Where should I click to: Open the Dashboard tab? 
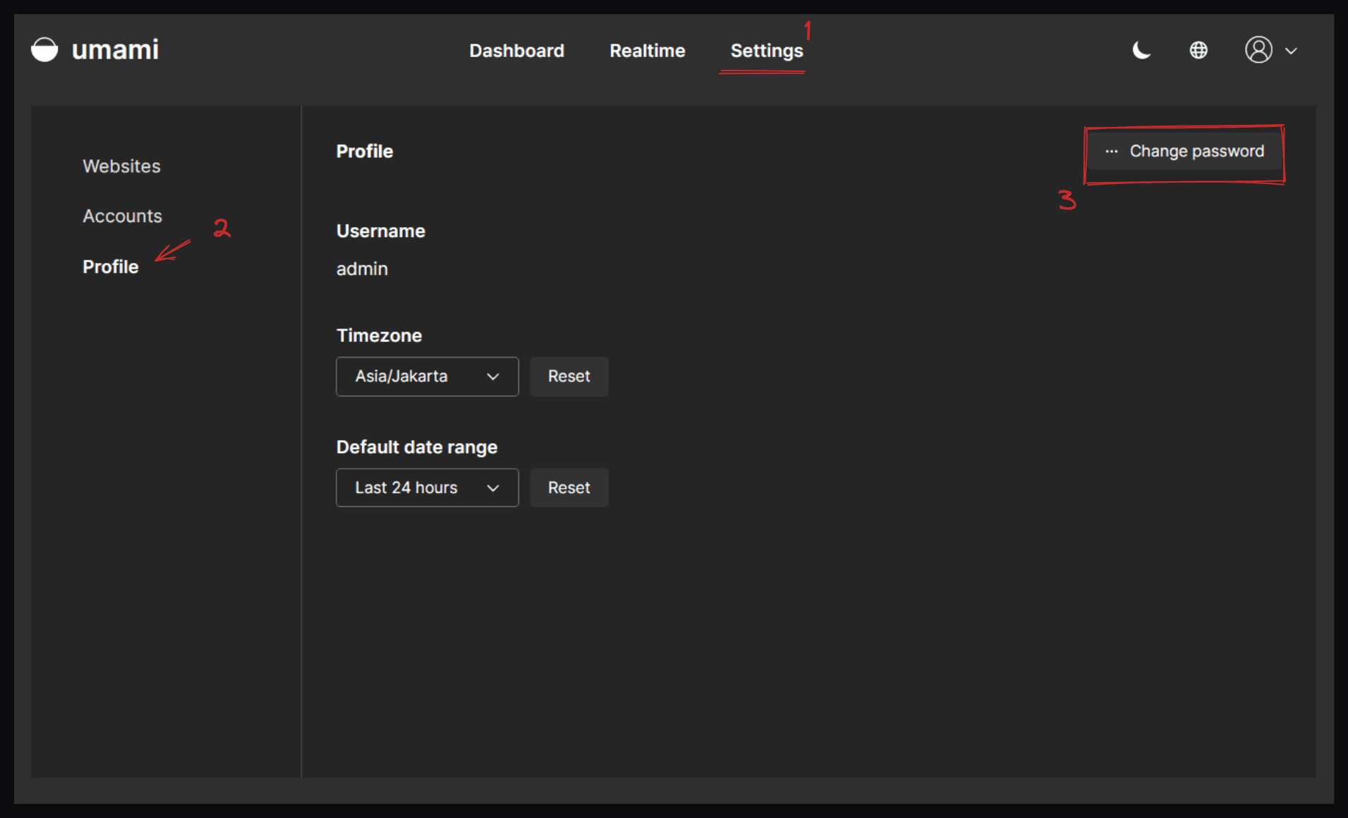[x=516, y=51]
